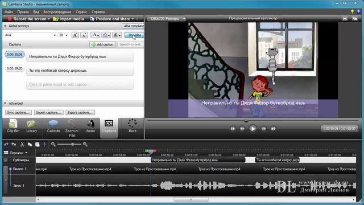
Task: Click the Export captions button
Action: click(x=80, y=113)
